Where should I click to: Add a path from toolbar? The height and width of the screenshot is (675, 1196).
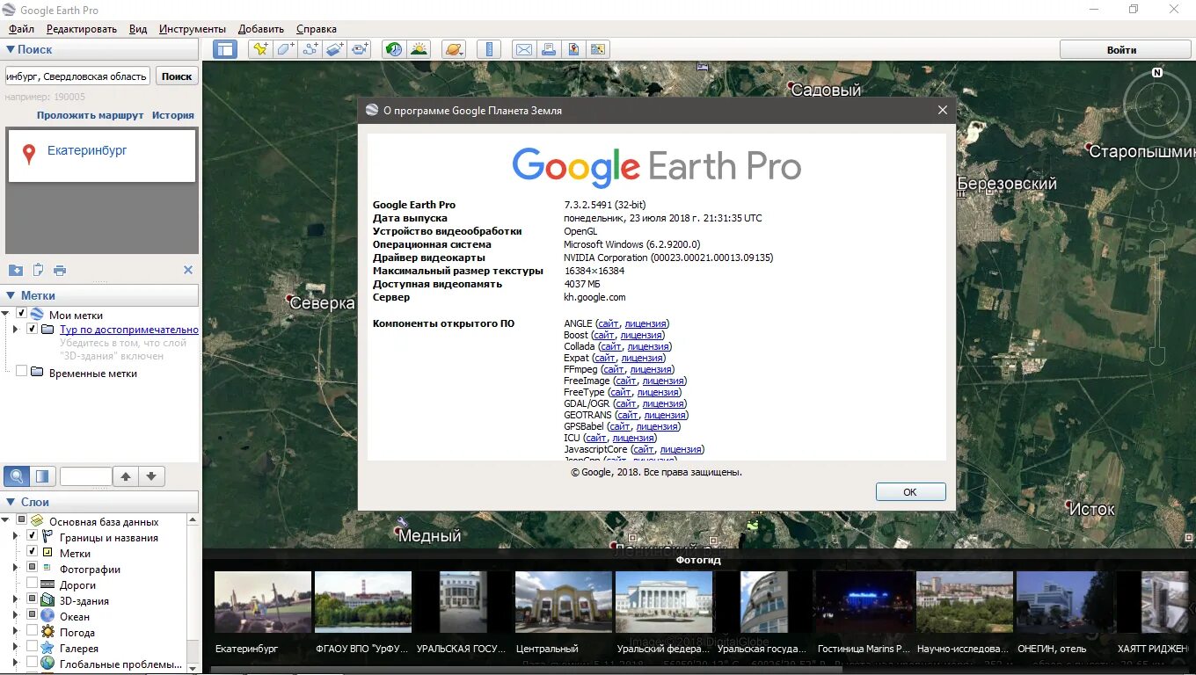(x=310, y=49)
